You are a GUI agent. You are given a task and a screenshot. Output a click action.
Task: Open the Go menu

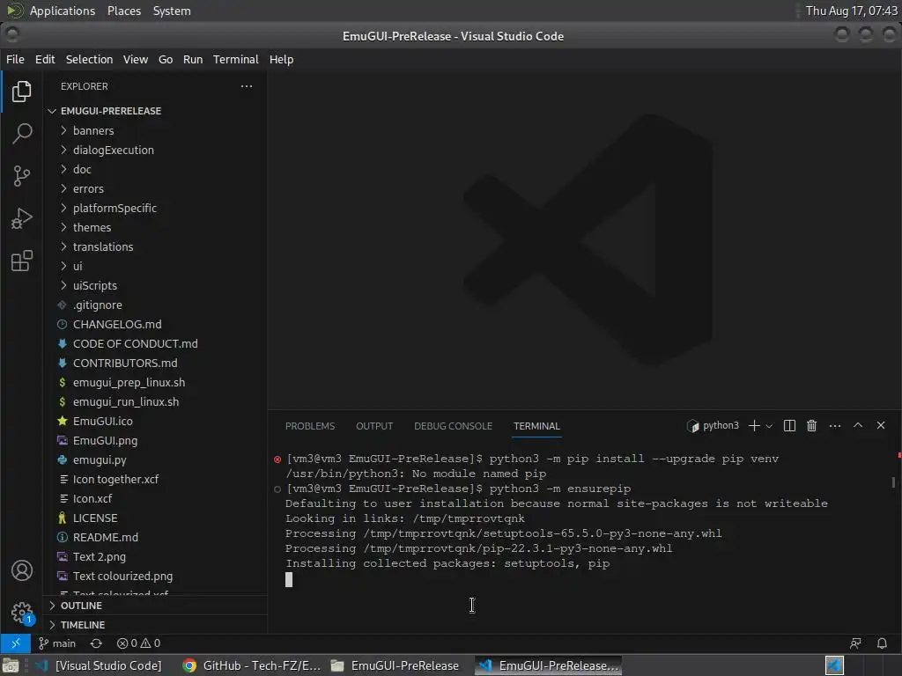[x=166, y=59]
